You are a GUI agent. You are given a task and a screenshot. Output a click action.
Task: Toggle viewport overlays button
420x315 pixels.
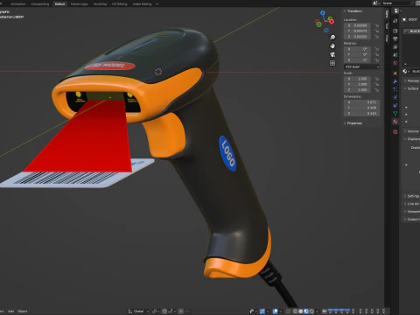coord(275,311)
